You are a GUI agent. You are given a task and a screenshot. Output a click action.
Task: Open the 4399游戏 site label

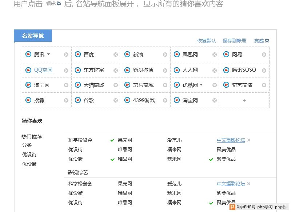(144, 100)
